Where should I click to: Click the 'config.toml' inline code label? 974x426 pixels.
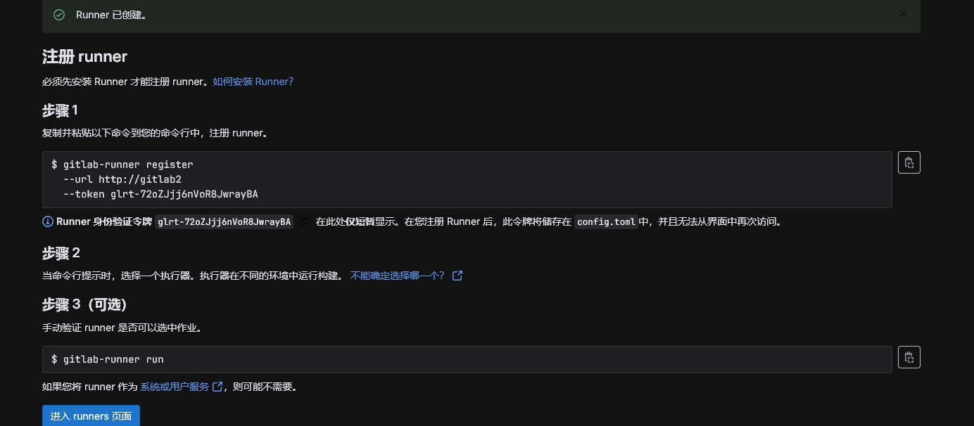(x=605, y=222)
